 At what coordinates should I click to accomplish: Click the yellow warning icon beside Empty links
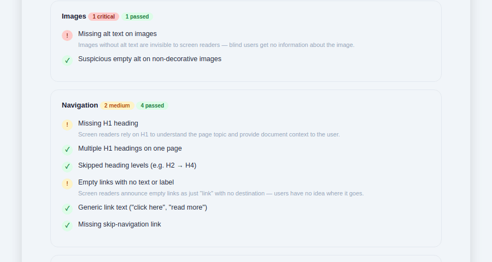67,183
